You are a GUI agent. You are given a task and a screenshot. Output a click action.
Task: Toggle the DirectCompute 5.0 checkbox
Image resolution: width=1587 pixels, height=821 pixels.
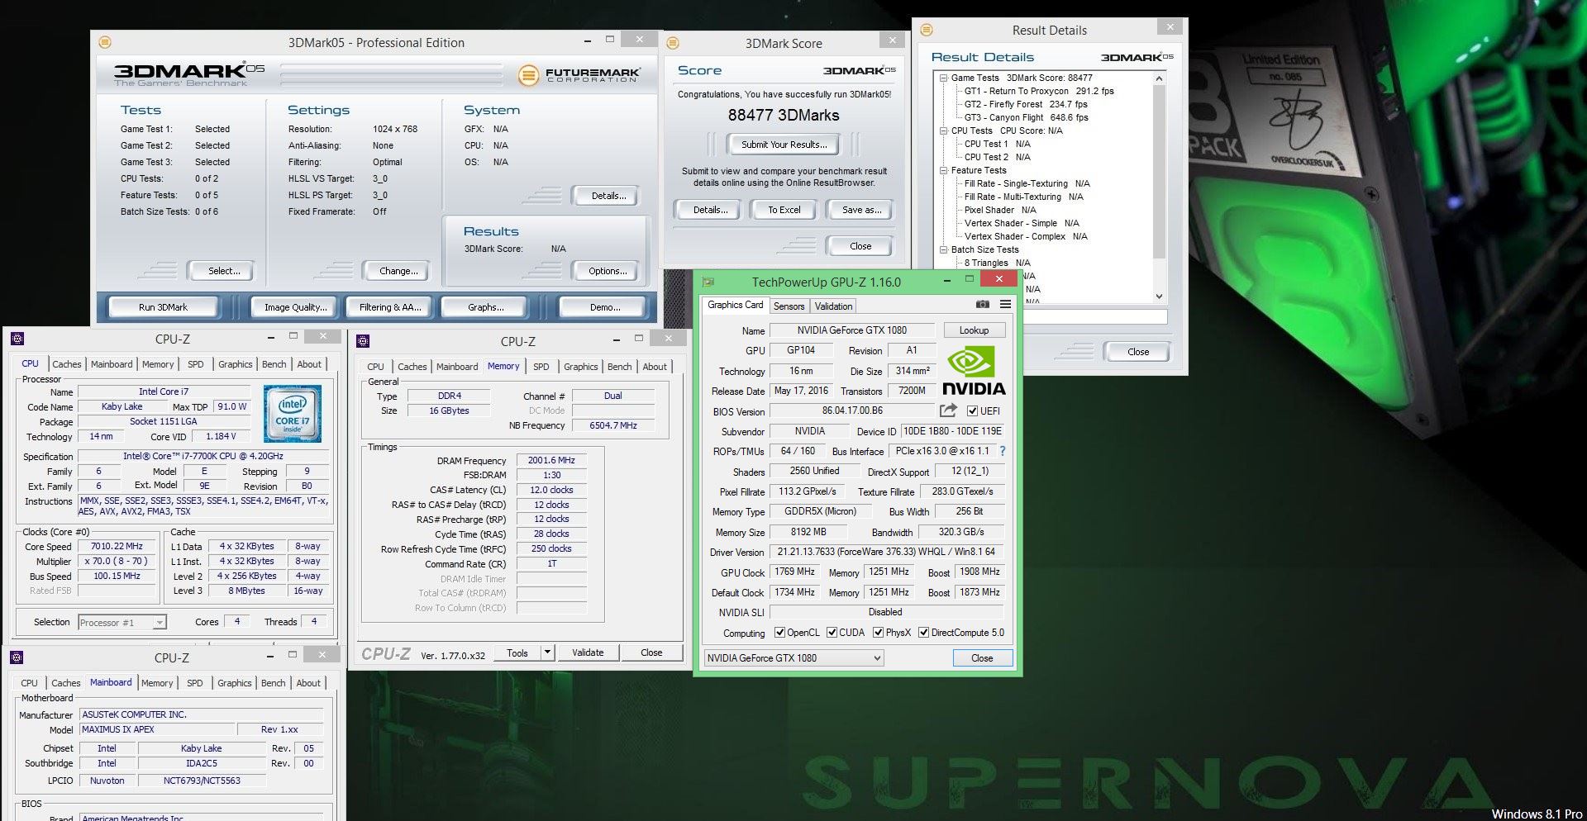pyautogui.click(x=924, y=633)
